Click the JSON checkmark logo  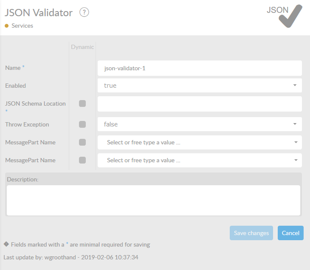tap(285, 16)
